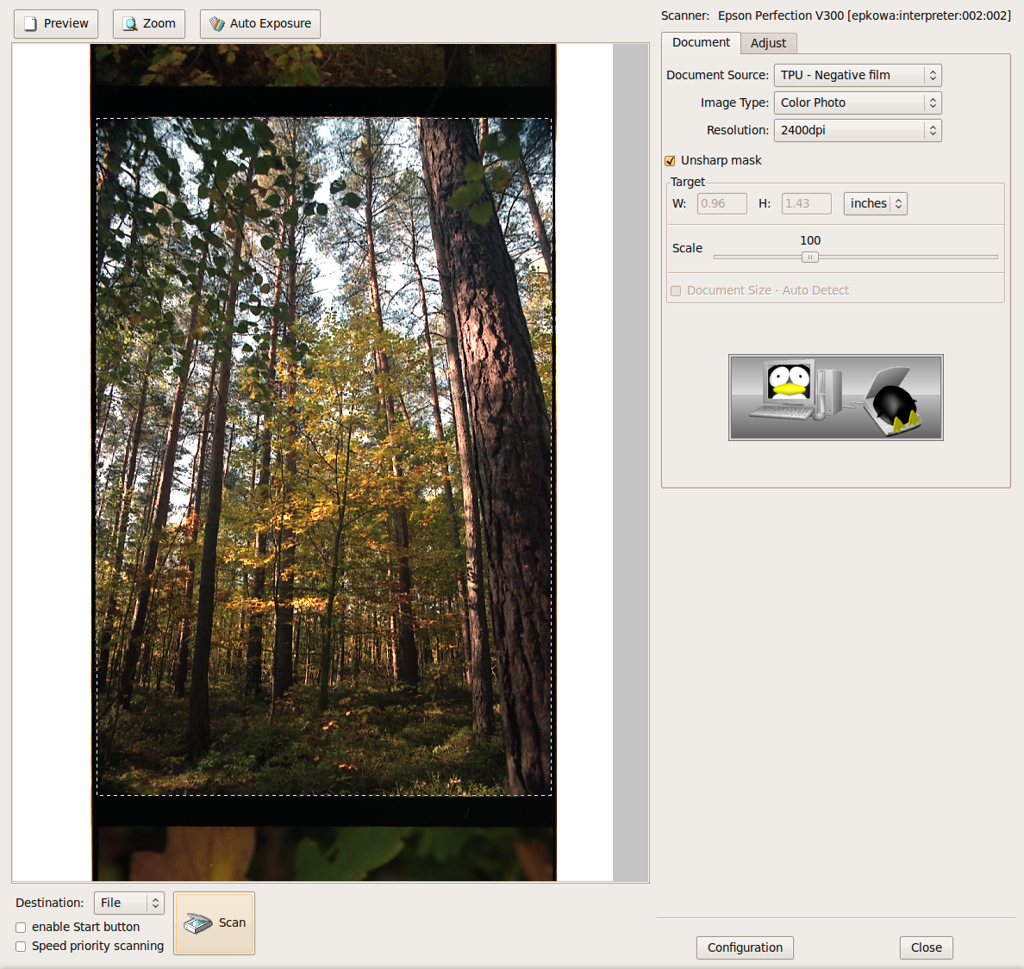Switch to the Adjust tab
1024x969 pixels.
(768, 43)
